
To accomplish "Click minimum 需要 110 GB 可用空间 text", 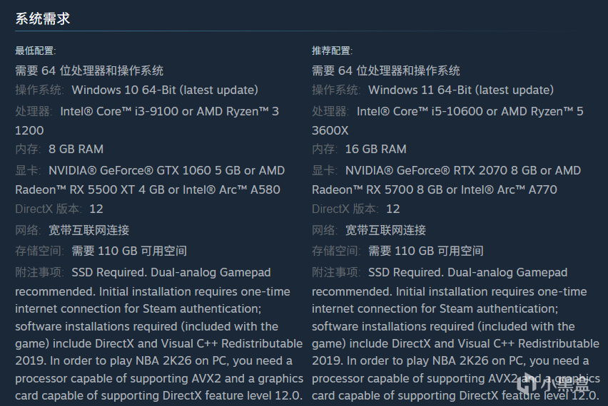I will point(129,251).
